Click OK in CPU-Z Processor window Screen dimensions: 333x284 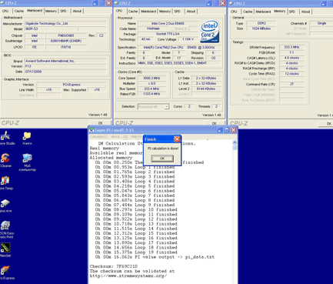click(215, 123)
